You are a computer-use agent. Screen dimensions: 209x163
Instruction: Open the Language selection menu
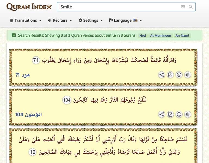pyautogui.click(x=125, y=20)
